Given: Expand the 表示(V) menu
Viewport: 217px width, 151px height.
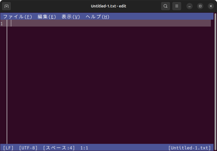Looking at the screenshot, I should click(71, 17).
